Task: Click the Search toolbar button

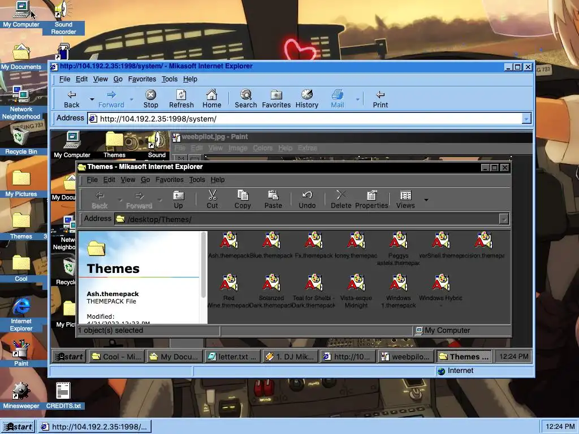Action: click(245, 99)
